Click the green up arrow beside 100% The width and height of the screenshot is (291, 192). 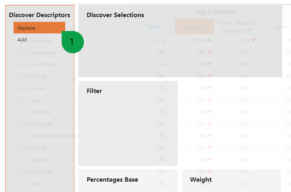point(210,40)
